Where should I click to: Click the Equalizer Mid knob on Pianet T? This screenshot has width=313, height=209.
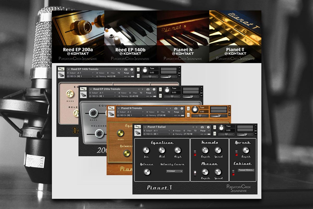coord(162,150)
